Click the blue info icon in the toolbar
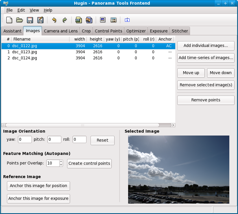The height and width of the screenshot is (214, 238). 127,20
